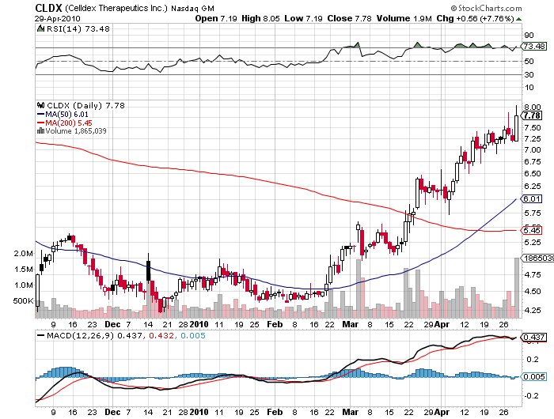Click the Dec label under the price panel
Viewport: 554px width, 419px height.
(x=112, y=324)
